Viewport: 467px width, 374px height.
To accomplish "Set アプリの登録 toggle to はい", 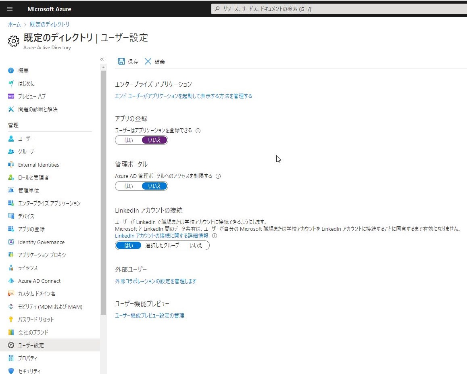I will pos(128,140).
